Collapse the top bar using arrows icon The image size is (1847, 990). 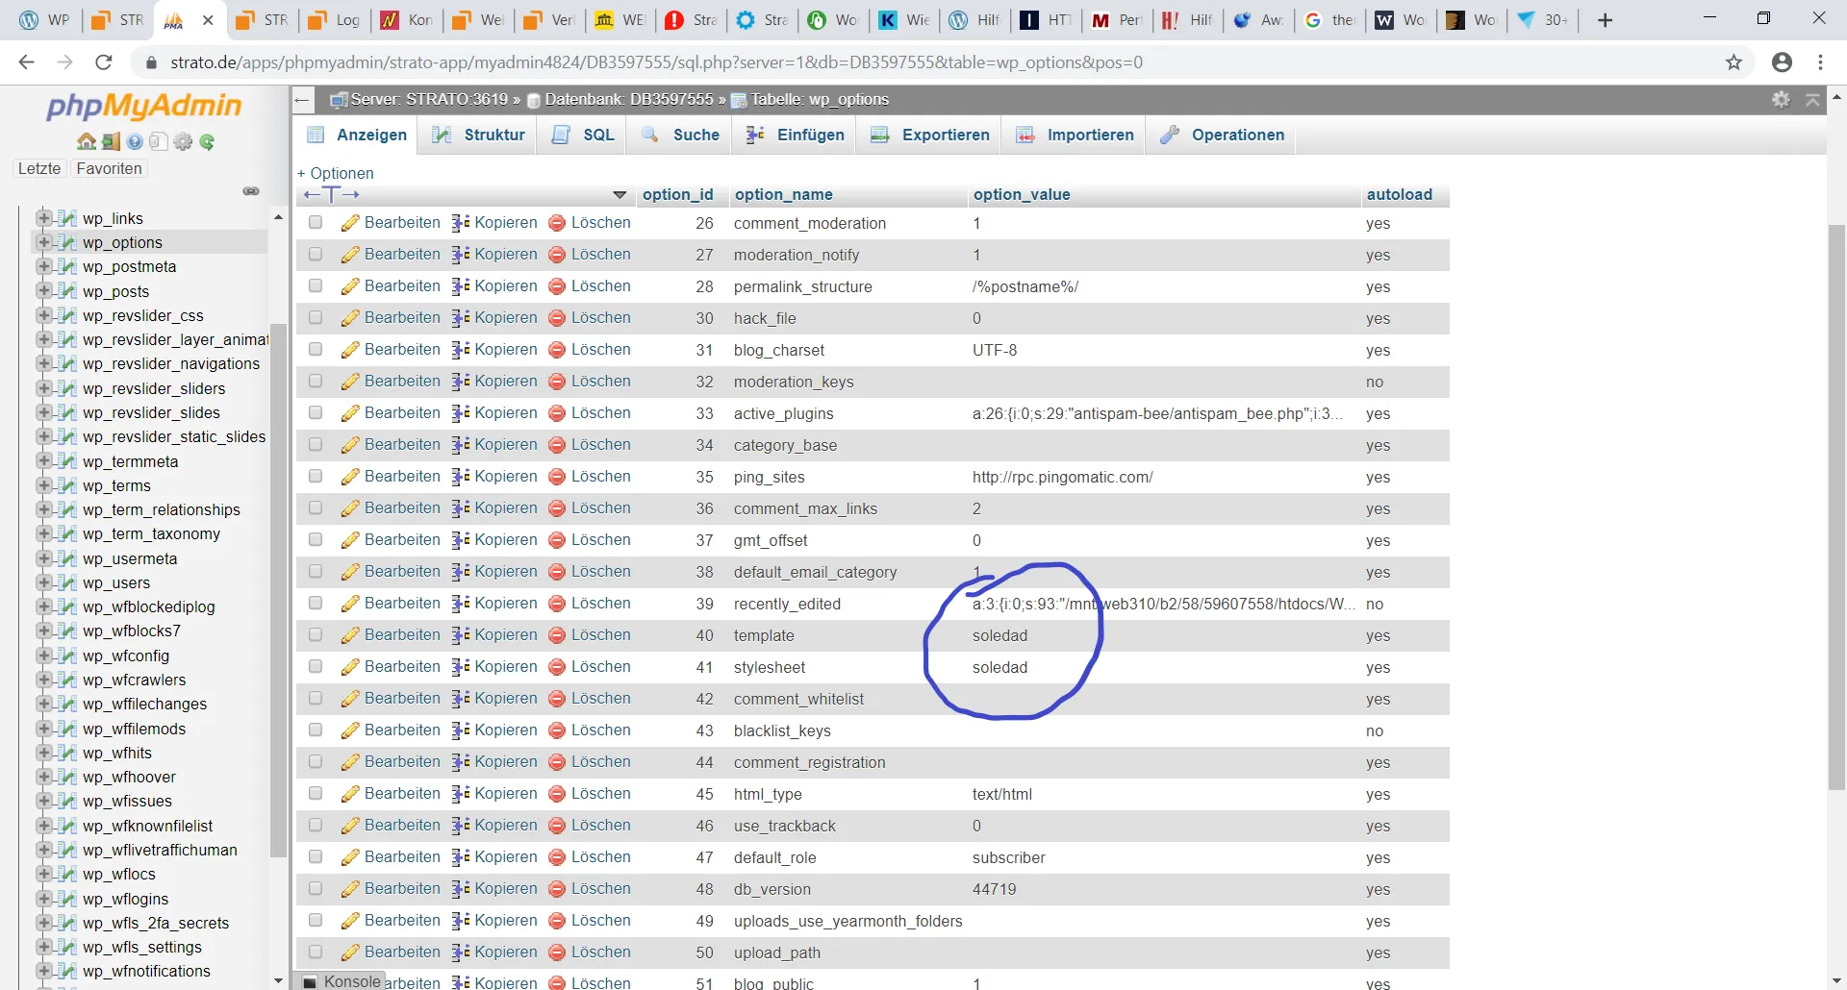(x=1812, y=99)
